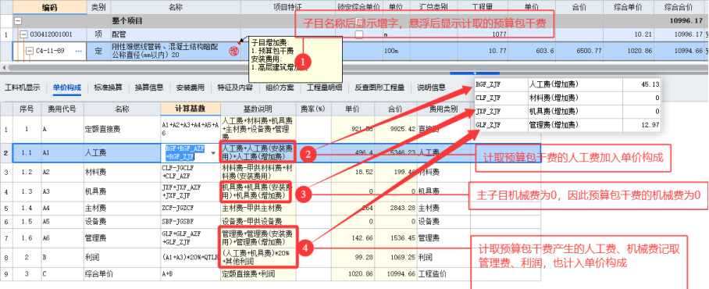Click the red 增 icon on the C4-11-89 row
The image size is (709, 289).
[x=233, y=51]
